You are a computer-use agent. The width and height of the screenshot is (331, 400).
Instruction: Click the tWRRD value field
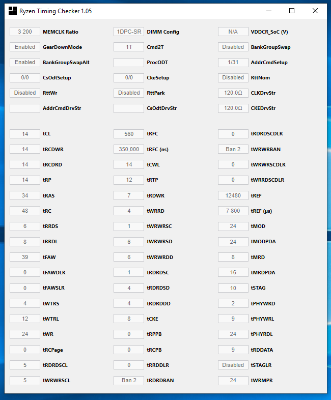[129, 211]
